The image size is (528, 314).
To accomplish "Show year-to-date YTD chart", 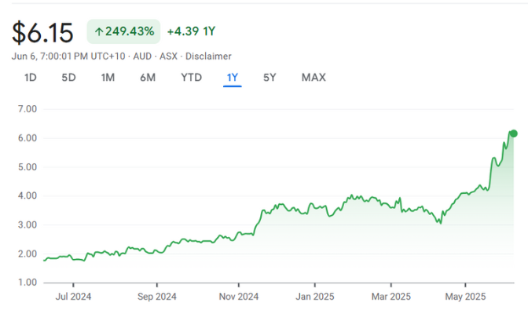I will point(191,78).
